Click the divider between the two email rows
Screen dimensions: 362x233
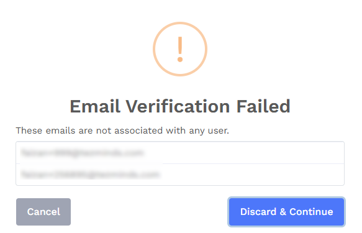pos(180,164)
